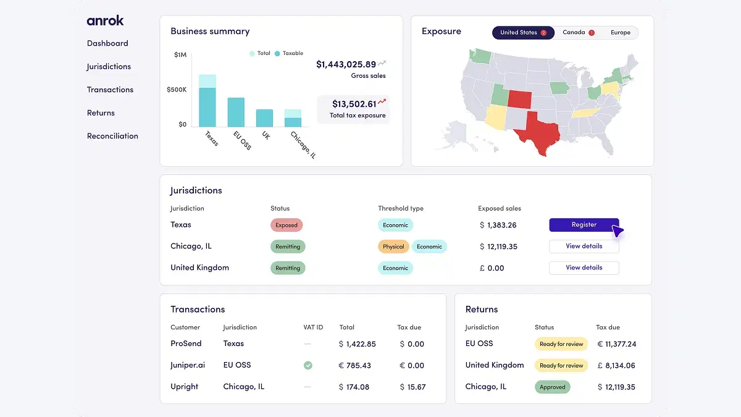
Task: Go to Jurisdictions in sidebar
Action: (x=109, y=67)
